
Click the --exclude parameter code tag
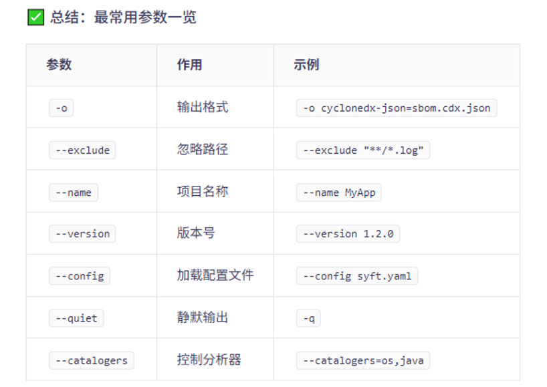pyautogui.click(x=82, y=150)
